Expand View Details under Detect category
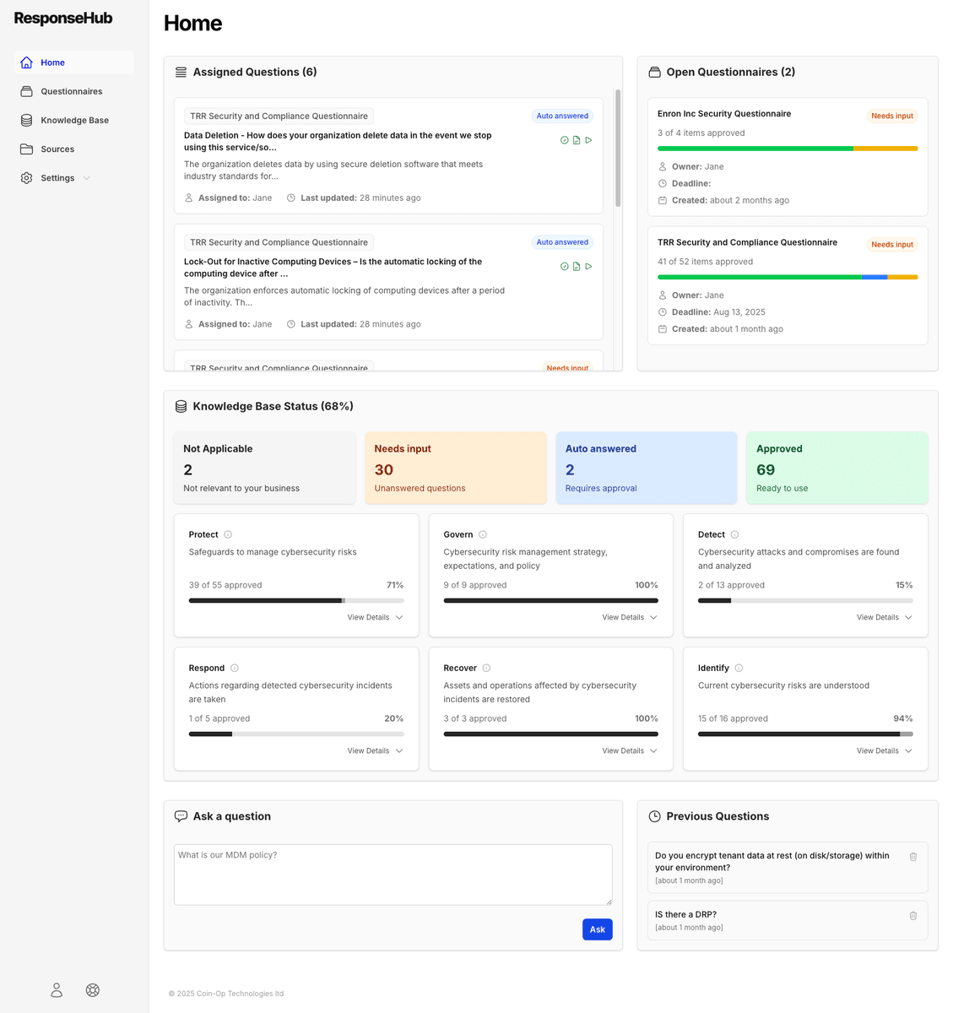953x1013 pixels. click(x=883, y=617)
